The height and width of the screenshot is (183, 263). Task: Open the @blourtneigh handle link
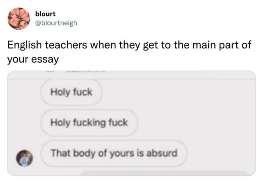pyautogui.click(x=56, y=23)
